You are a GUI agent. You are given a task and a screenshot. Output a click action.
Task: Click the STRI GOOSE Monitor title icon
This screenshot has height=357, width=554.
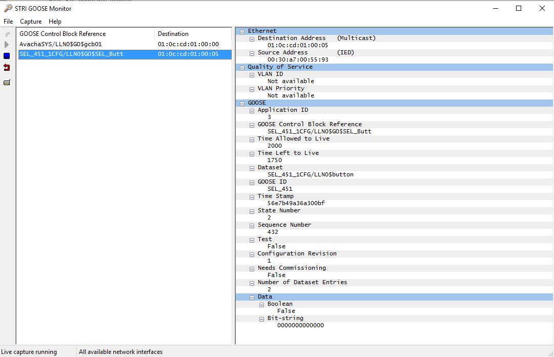point(8,8)
